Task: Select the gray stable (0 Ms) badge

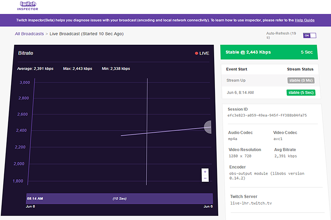Action: point(302,80)
